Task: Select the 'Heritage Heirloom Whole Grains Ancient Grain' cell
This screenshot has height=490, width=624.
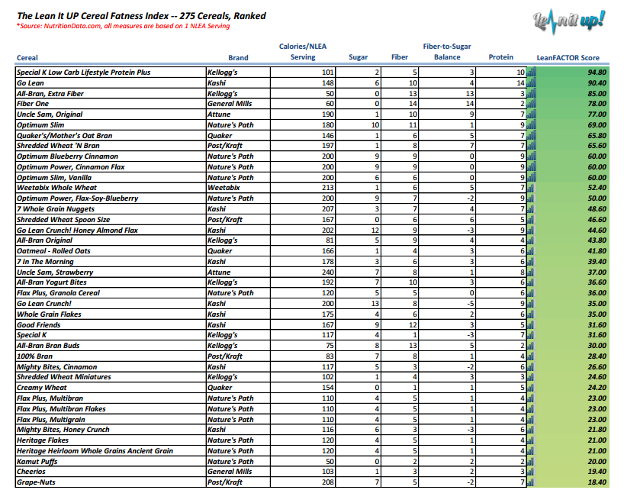Action: pyautogui.click(x=111, y=451)
